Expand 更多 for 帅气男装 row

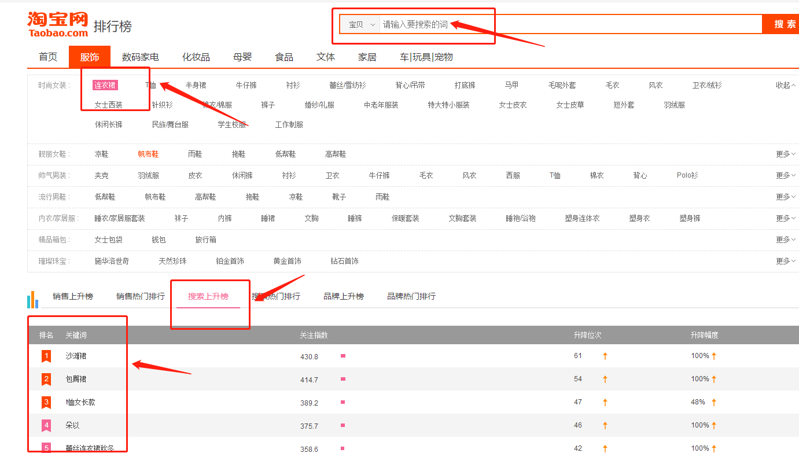pyautogui.click(x=785, y=175)
